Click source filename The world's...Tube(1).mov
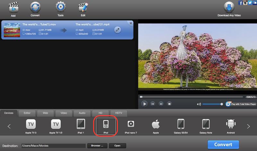 (39, 25)
